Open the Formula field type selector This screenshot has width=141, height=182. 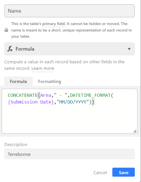[x=69, y=49]
